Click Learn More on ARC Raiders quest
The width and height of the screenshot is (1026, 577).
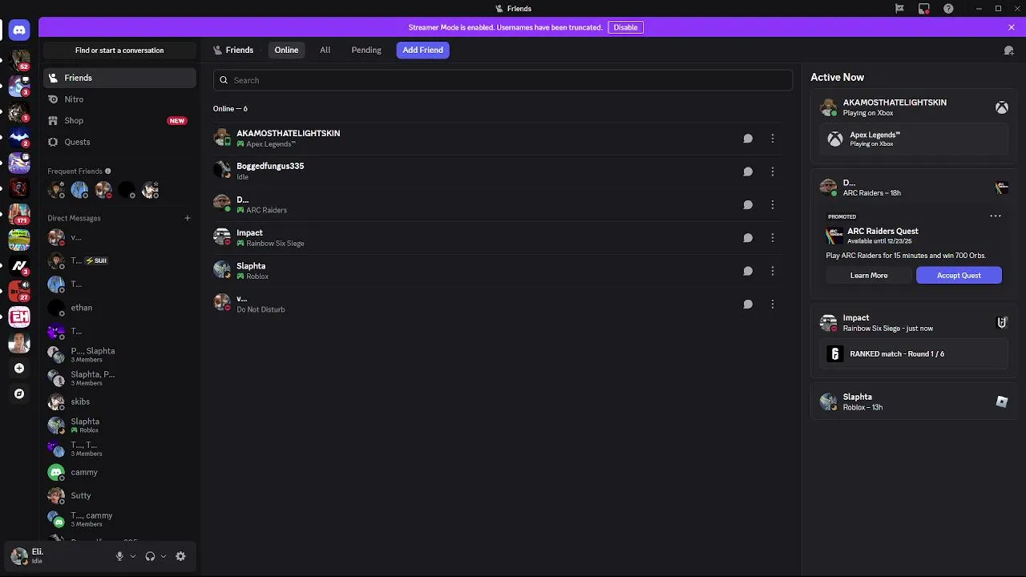pyautogui.click(x=869, y=275)
